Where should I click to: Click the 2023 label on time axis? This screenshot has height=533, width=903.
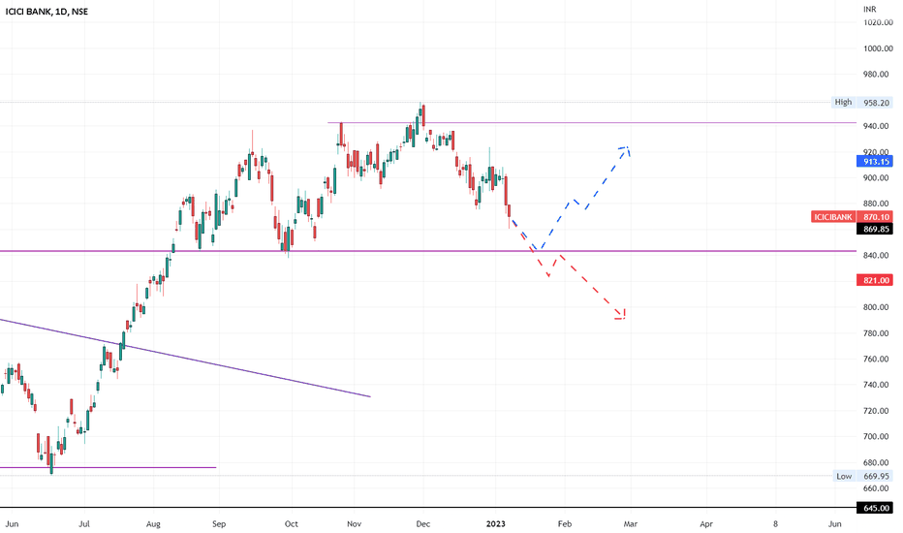tap(495, 524)
